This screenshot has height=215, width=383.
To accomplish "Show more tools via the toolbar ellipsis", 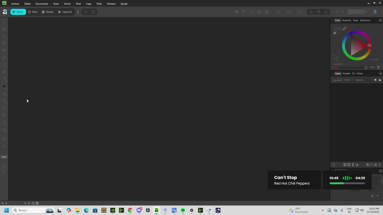I will (4, 157).
